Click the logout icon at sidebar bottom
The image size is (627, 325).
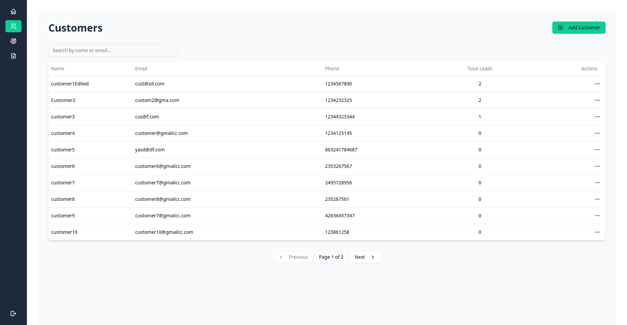(x=13, y=314)
